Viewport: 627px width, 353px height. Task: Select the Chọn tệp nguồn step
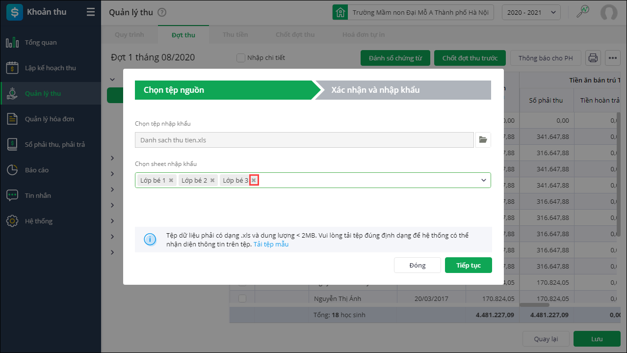(228, 90)
